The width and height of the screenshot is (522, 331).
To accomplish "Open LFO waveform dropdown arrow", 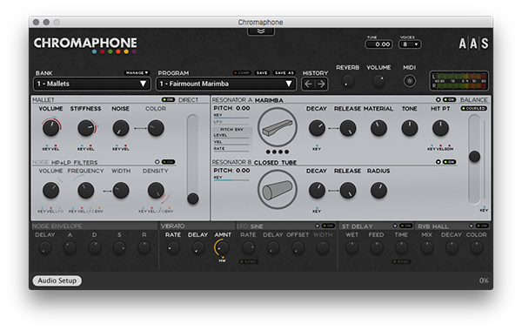I will pos(318,226).
